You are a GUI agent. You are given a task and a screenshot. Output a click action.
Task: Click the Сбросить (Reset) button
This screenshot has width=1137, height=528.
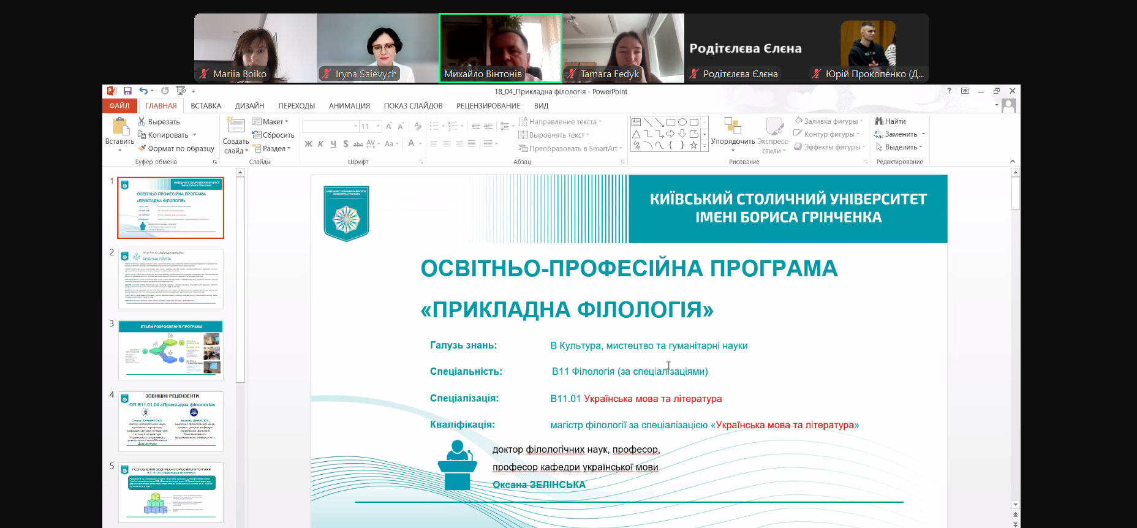[273, 135]
